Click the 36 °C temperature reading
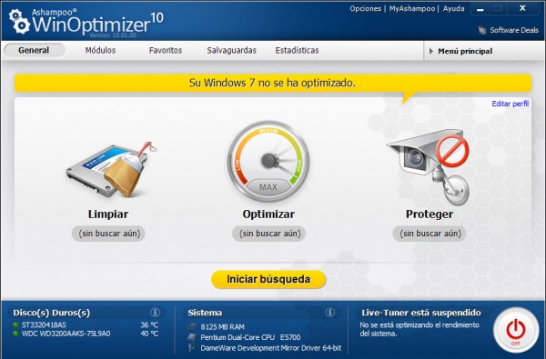546x359 pixels. point(149,324)
